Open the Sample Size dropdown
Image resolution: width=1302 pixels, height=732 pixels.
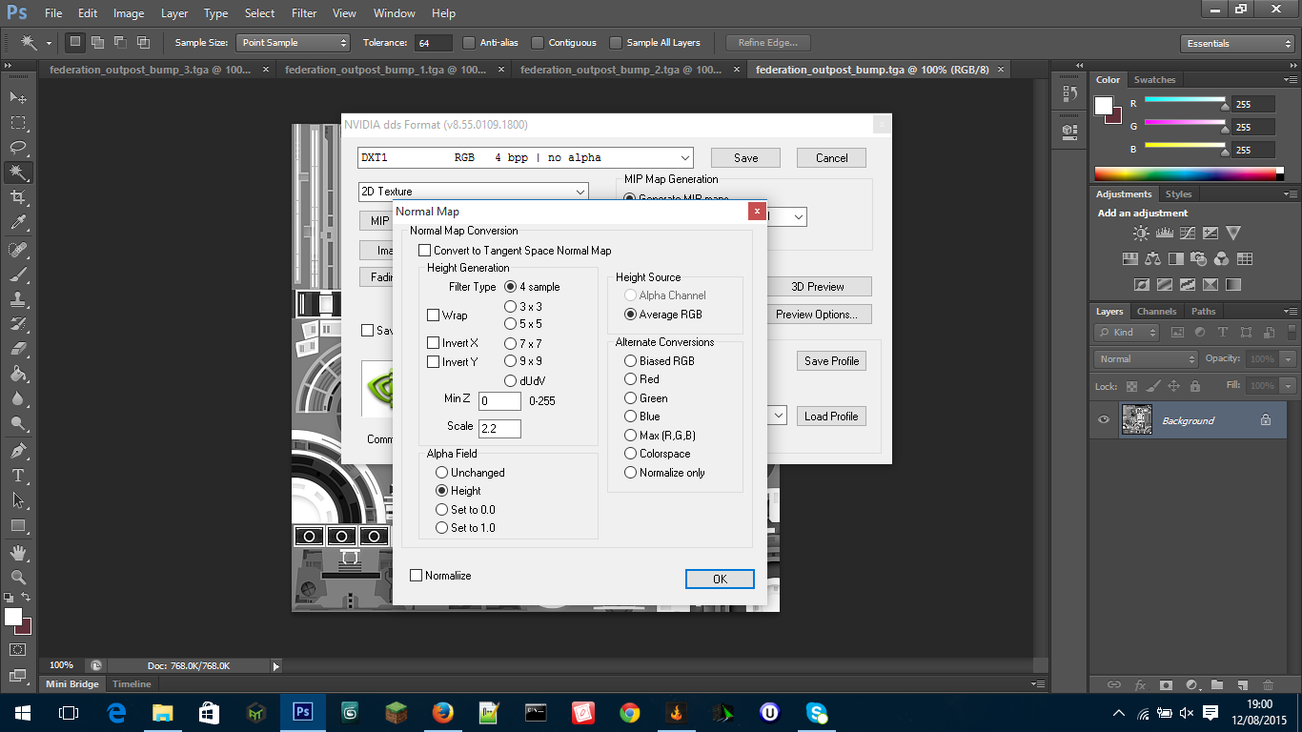pos(295,43)
